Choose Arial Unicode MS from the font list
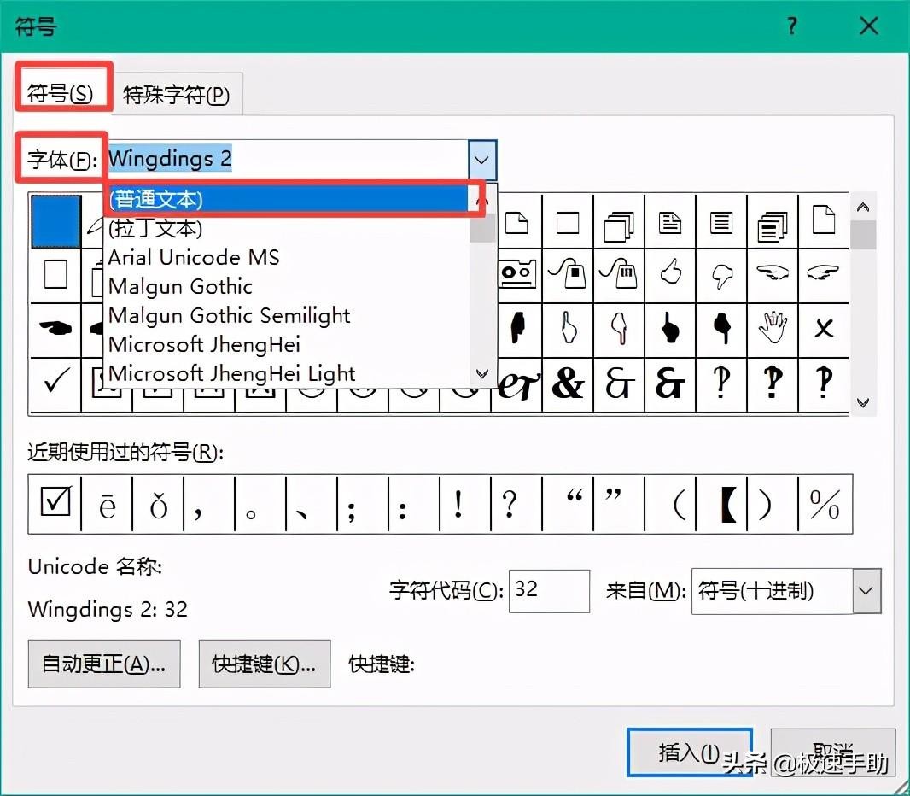The height and width of the screenshot is (796, 910). coord(194,257)
